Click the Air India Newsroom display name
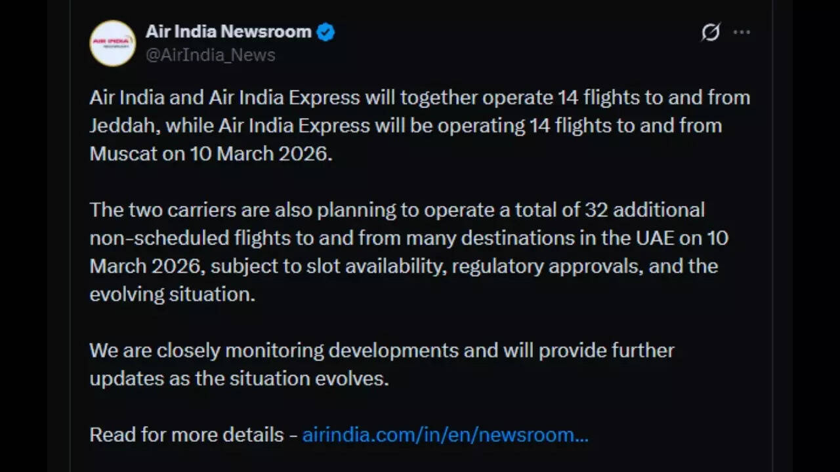840x472 pixels. [227, 31]
